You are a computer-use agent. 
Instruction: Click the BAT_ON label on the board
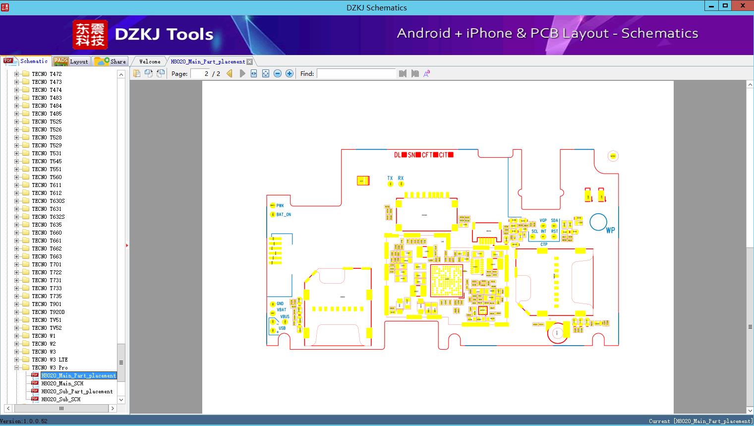pos(284,215)
